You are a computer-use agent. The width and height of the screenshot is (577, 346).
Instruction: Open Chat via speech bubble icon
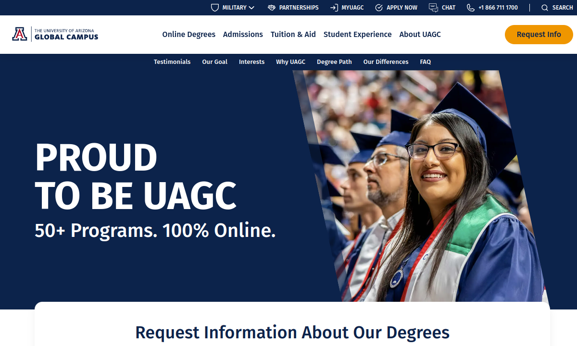433,8
